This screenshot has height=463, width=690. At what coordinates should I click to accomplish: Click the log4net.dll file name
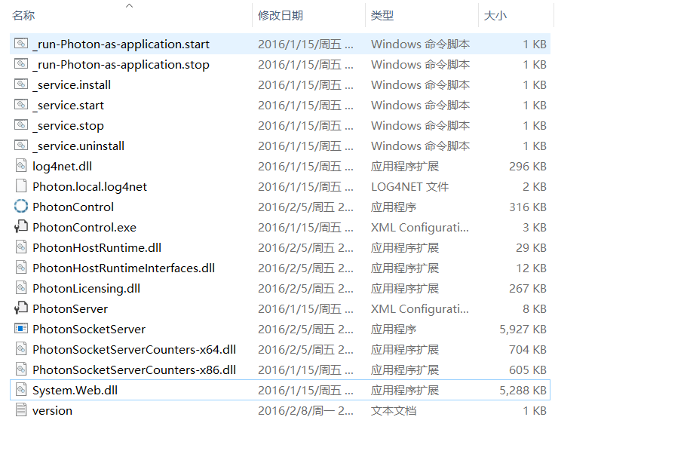[62, 167]
